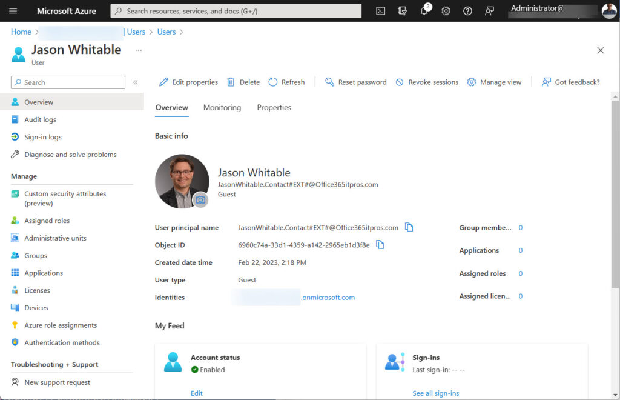
Task: Click the created date 'Feb 22, 2023, 2:18 PM'
Action: (x=272, y=262)
